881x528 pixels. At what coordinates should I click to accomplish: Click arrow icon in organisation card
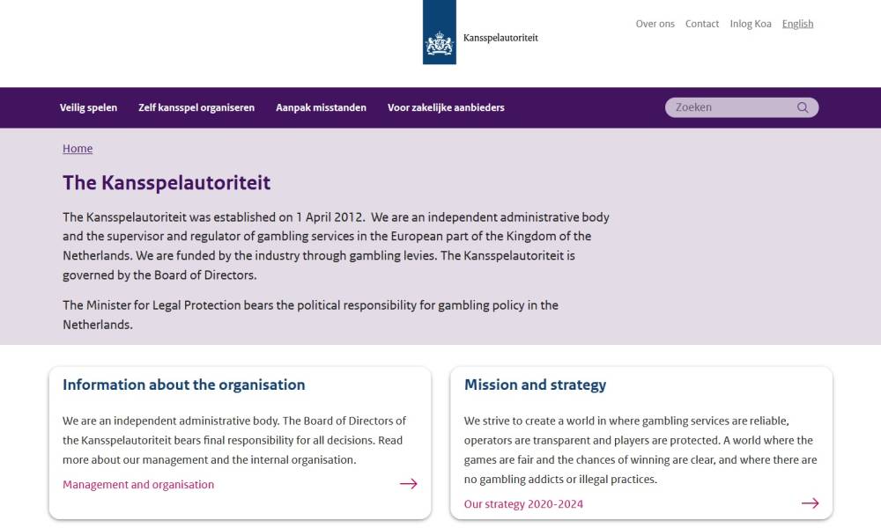click(408, 484)
